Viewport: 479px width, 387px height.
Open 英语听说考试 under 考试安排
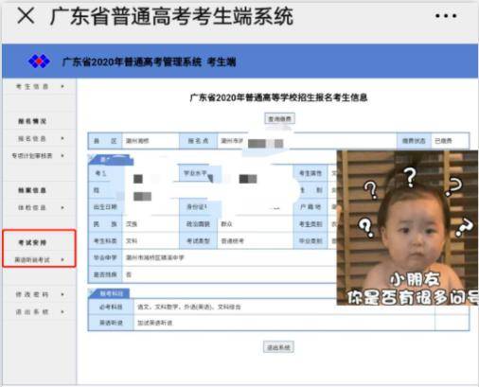tap(32, 260)
